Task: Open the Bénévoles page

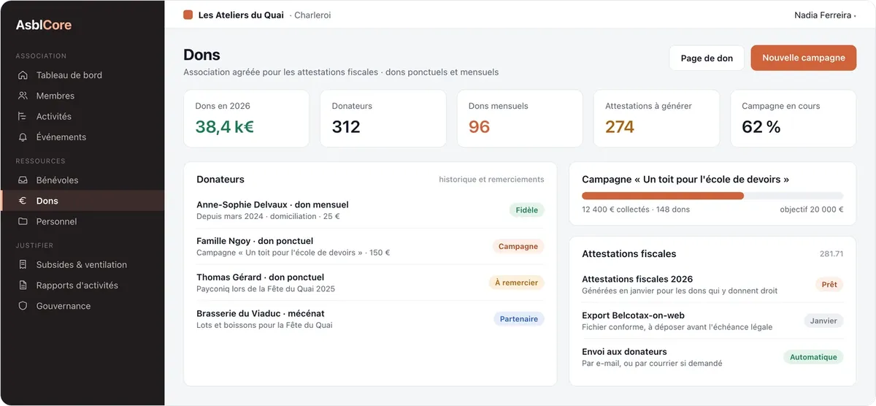Action: (x=82, y=180)
